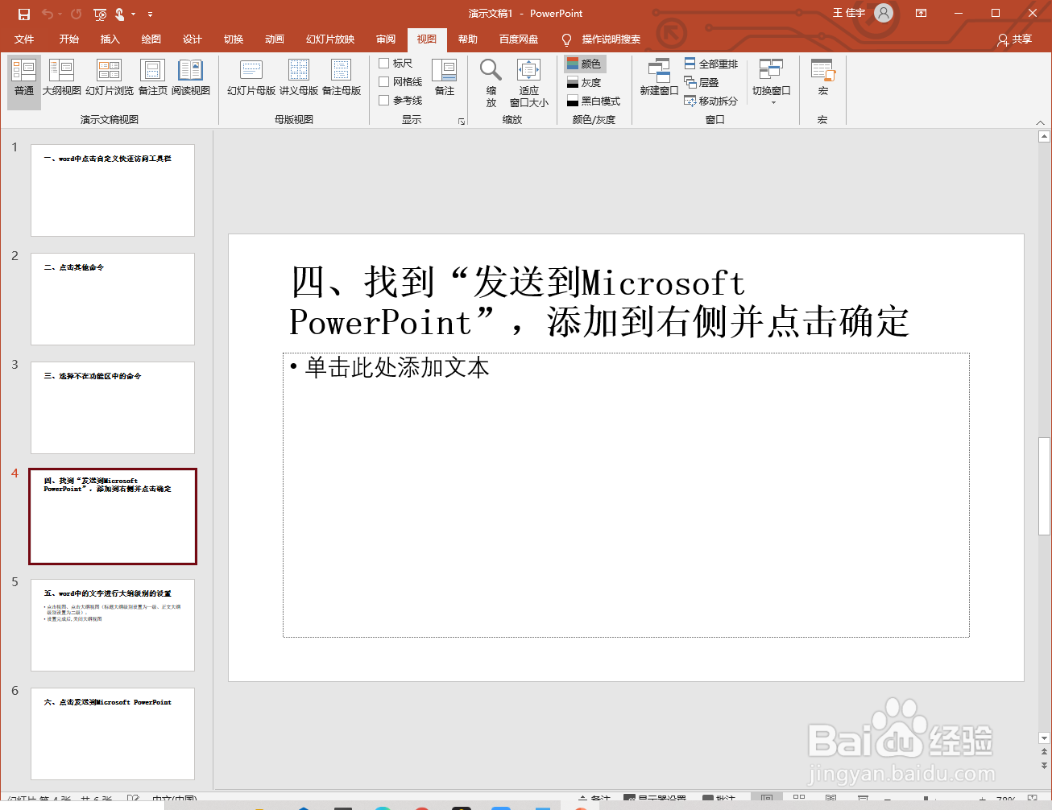1052x810 pixels.
Task: Open 切换窗口 switch windows dropdown
Action: click(772, 81)
